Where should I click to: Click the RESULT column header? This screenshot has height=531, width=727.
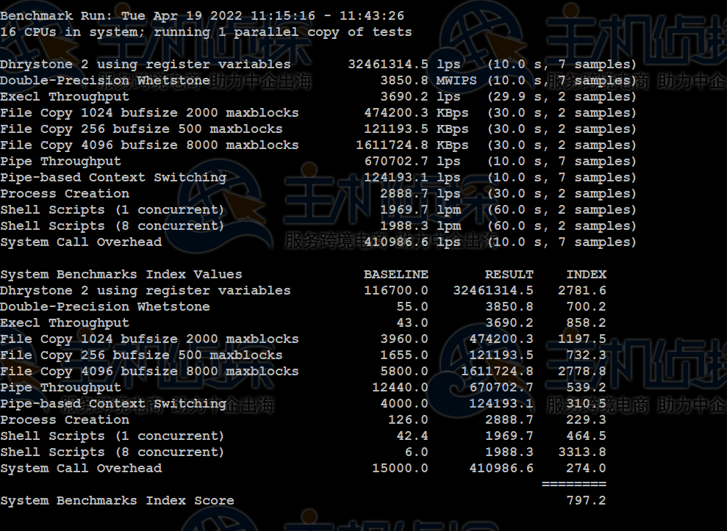(509, 274)
